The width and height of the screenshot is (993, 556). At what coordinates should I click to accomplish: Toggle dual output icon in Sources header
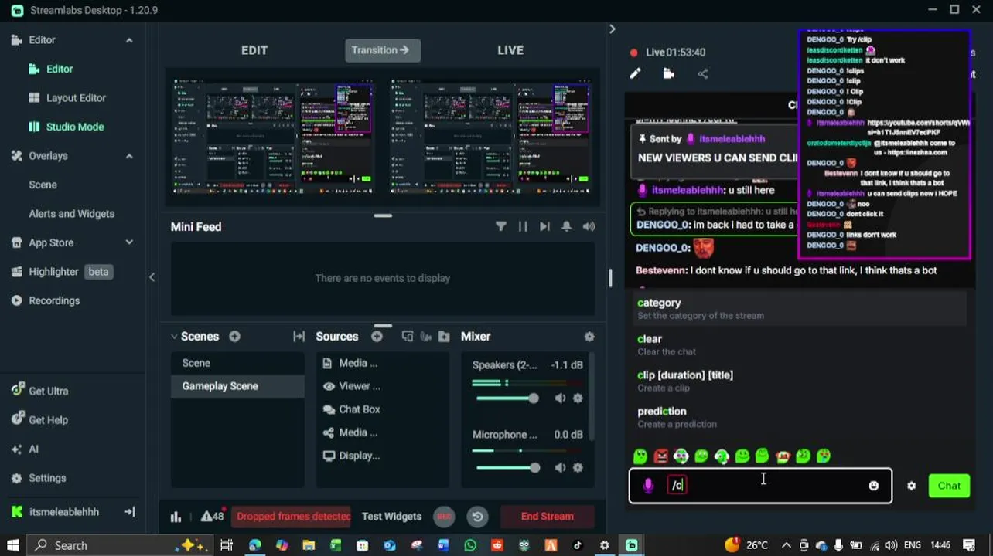(x=408, y=337)
